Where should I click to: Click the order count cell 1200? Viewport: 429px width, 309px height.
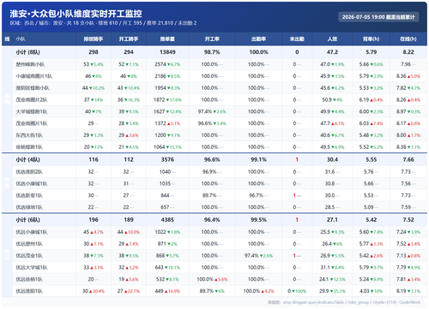click(160, 135)
